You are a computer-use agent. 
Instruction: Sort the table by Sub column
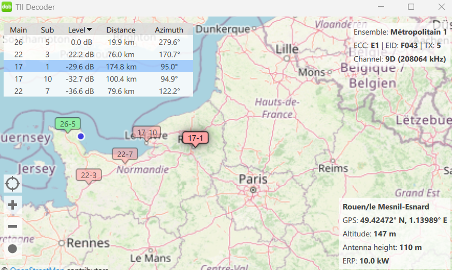tap(47, 30)
